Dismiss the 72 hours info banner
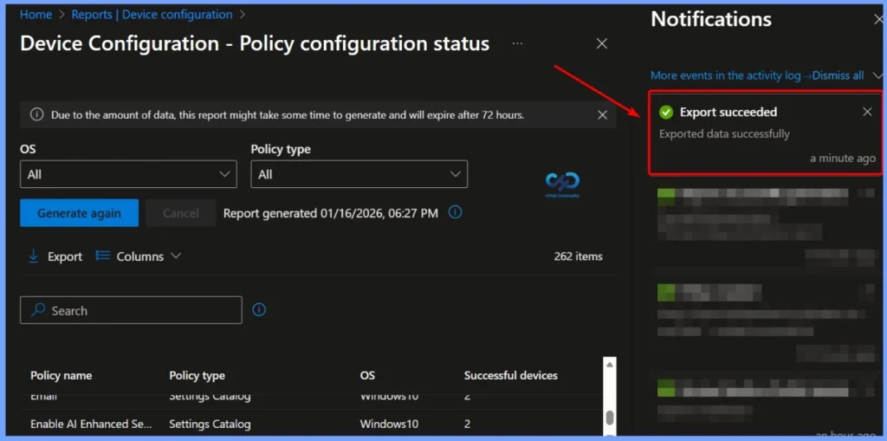Image resolution: width=887 pixels, height=441 pixels. tap(603, 115)
